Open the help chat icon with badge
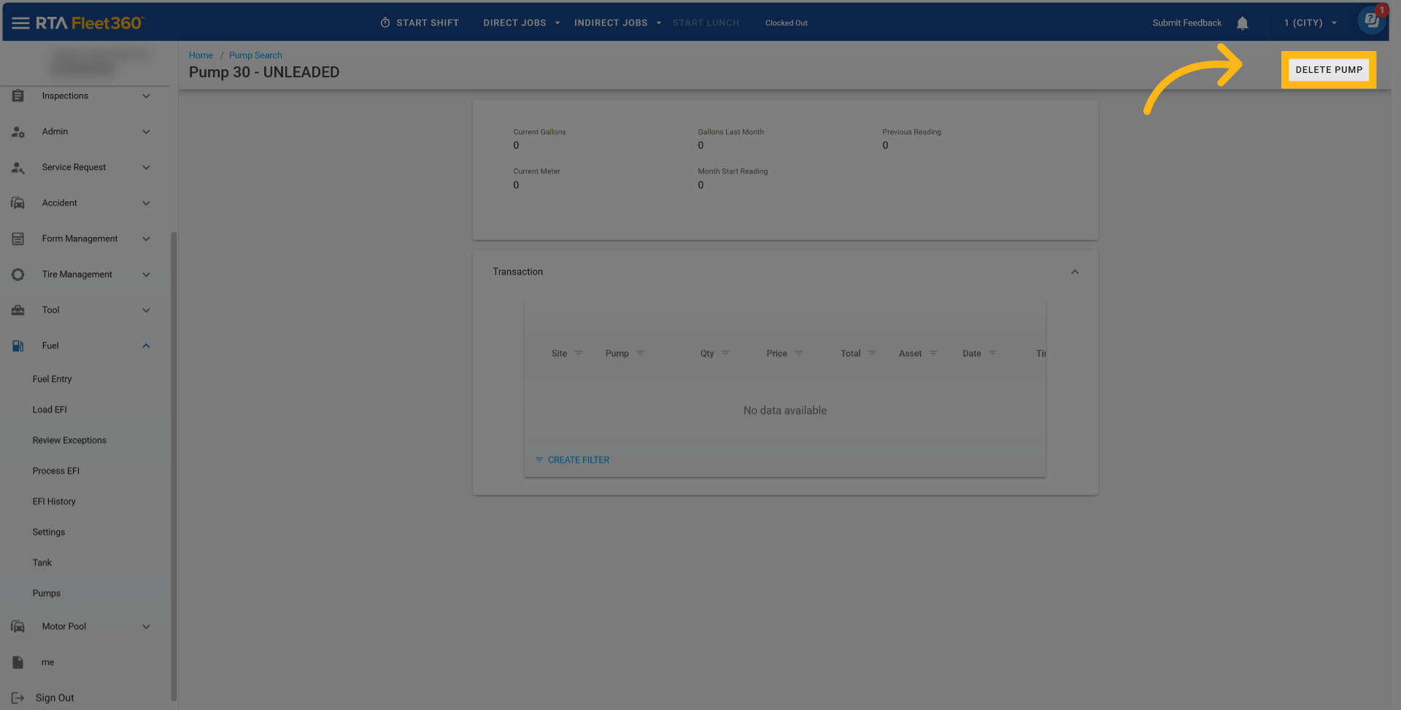 tap(1371, 20)
